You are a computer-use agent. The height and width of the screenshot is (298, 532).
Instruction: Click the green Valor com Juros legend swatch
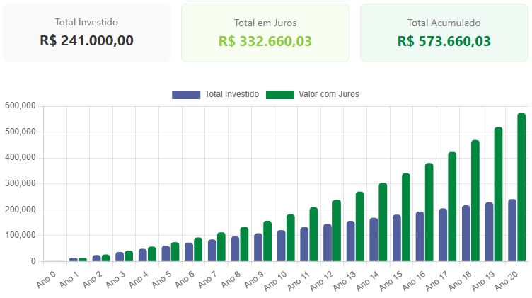[279, 95]
